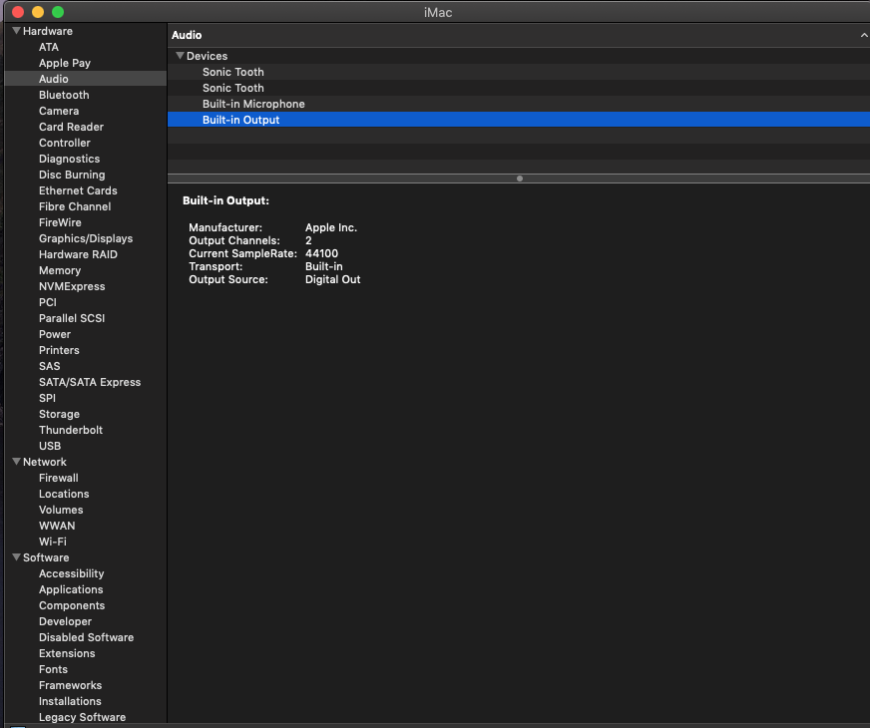
Task: Select SAS in the sidebar
Action: 49,367
